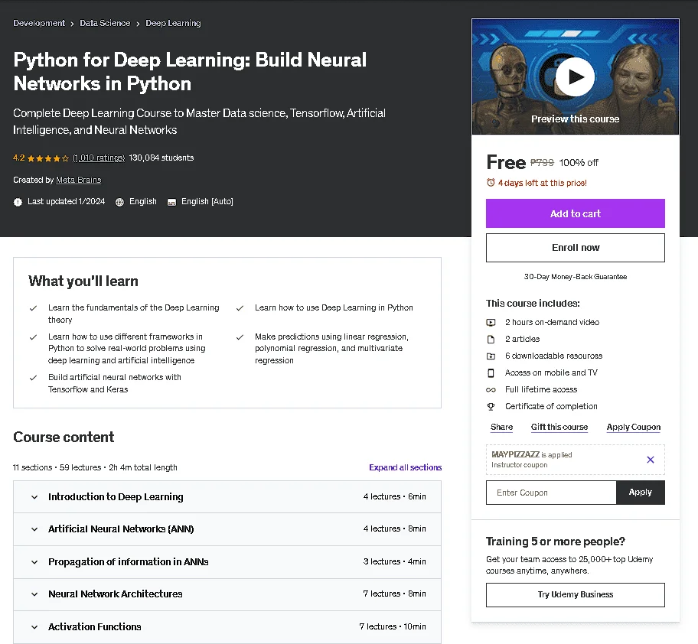Click checkmark beside Deep Learning in Python
This screenshot has width=698, height=644.
coord(240,307)
